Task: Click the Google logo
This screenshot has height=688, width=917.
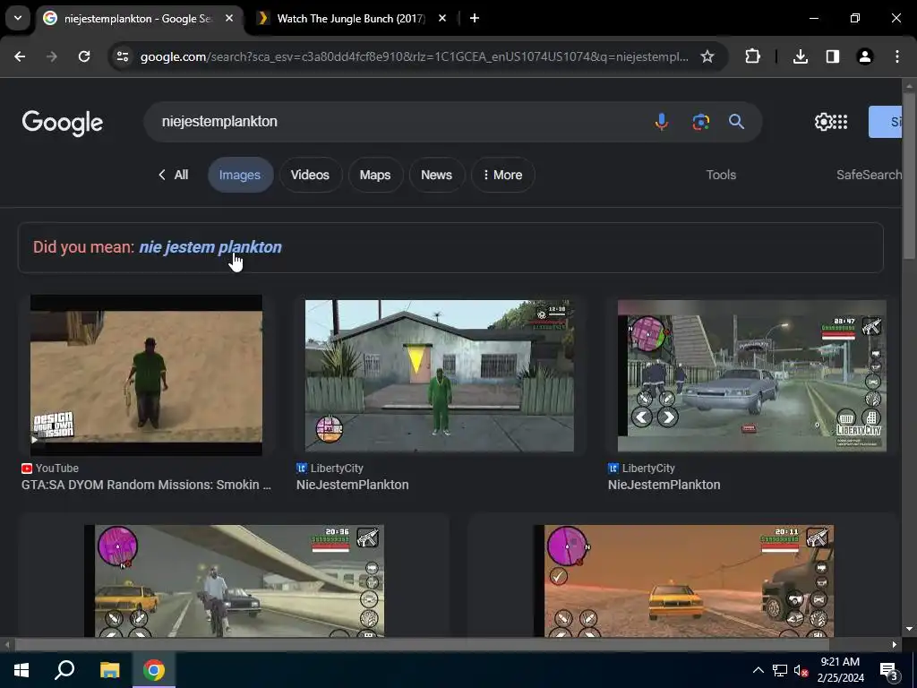Action: [x=63, y=122]
